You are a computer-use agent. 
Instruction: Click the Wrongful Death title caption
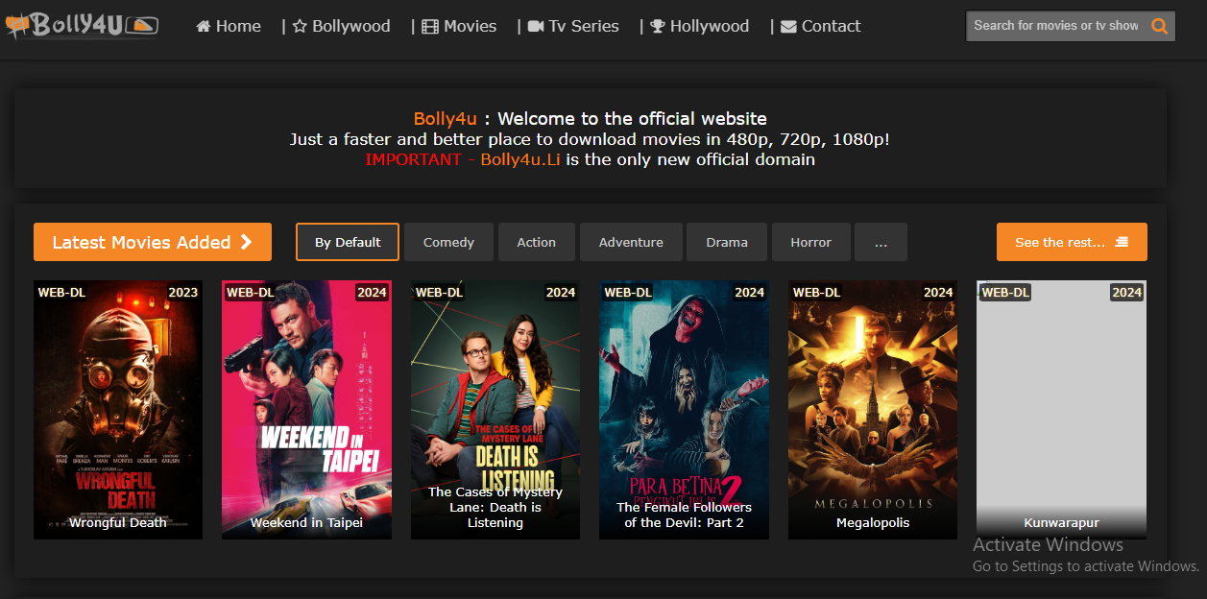click(118, 523)
